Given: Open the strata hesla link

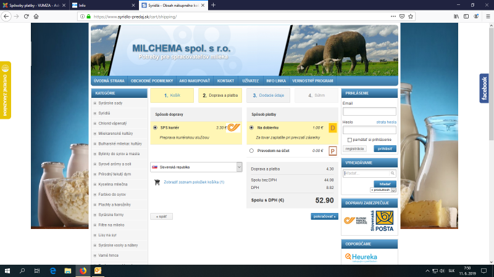Looking at the screenshot, I should point(387,122).
